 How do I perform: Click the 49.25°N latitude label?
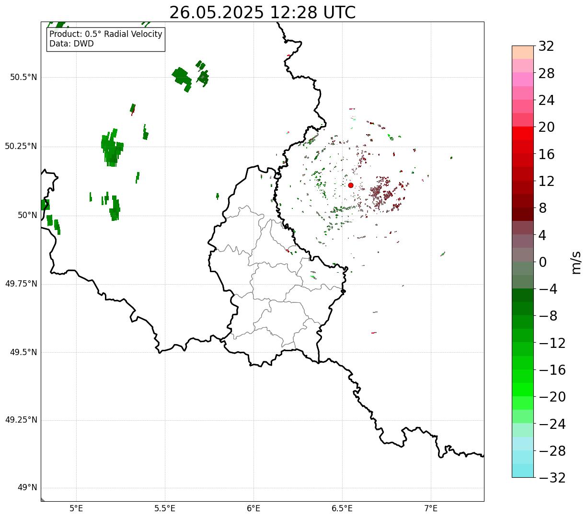pos(21,420)
